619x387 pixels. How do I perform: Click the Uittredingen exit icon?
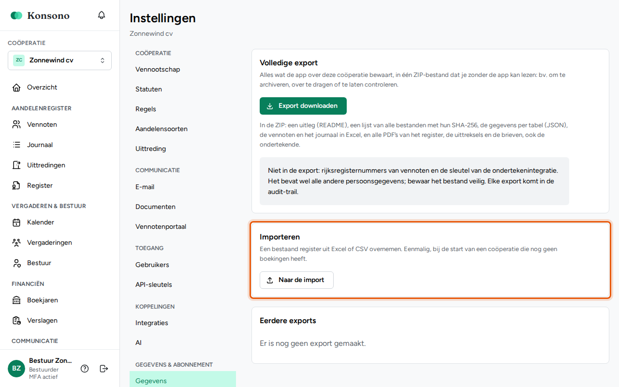pos(17,165)
